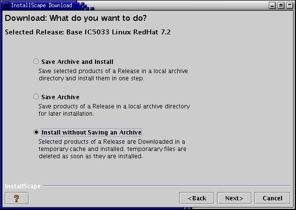Click the InstallScape label near the bottom divider
Image resolution: width=296 pixels, height=210 pixels.
coord(23,186)
